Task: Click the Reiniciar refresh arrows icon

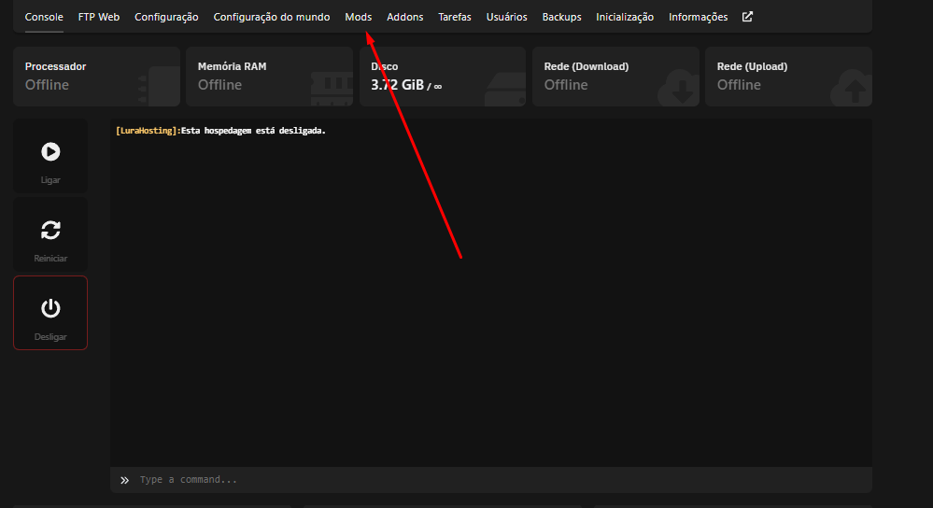Action: (x=50, y=230)
